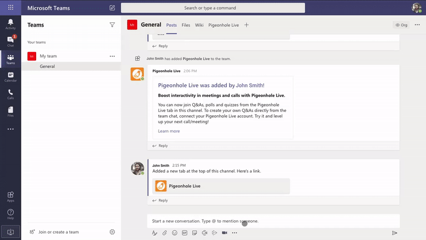Image resolution: width=426 pixels, height=240 pixels.
Task: Reply to the Pigeonhole Live welcome post
Action: pyautogui.click(x=160, y=146)
